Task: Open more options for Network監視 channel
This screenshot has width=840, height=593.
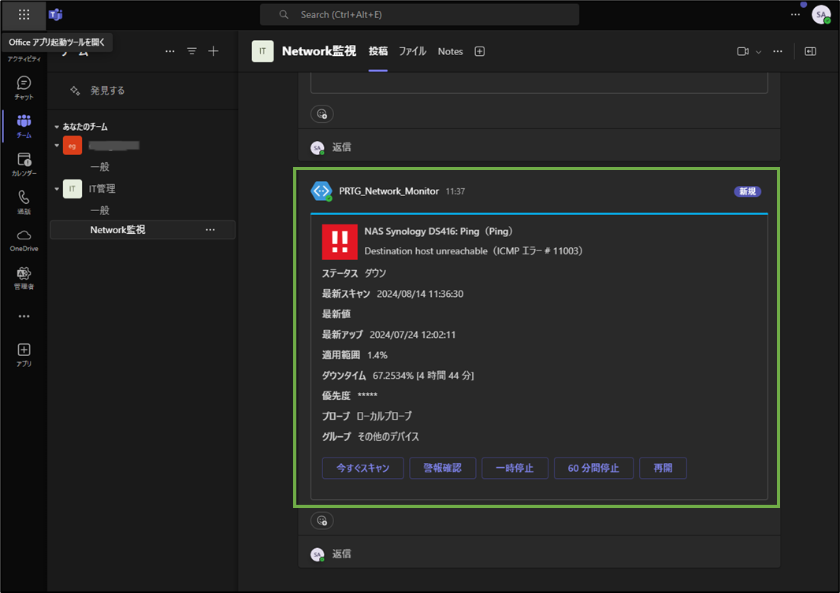Action: click(210, 230)
